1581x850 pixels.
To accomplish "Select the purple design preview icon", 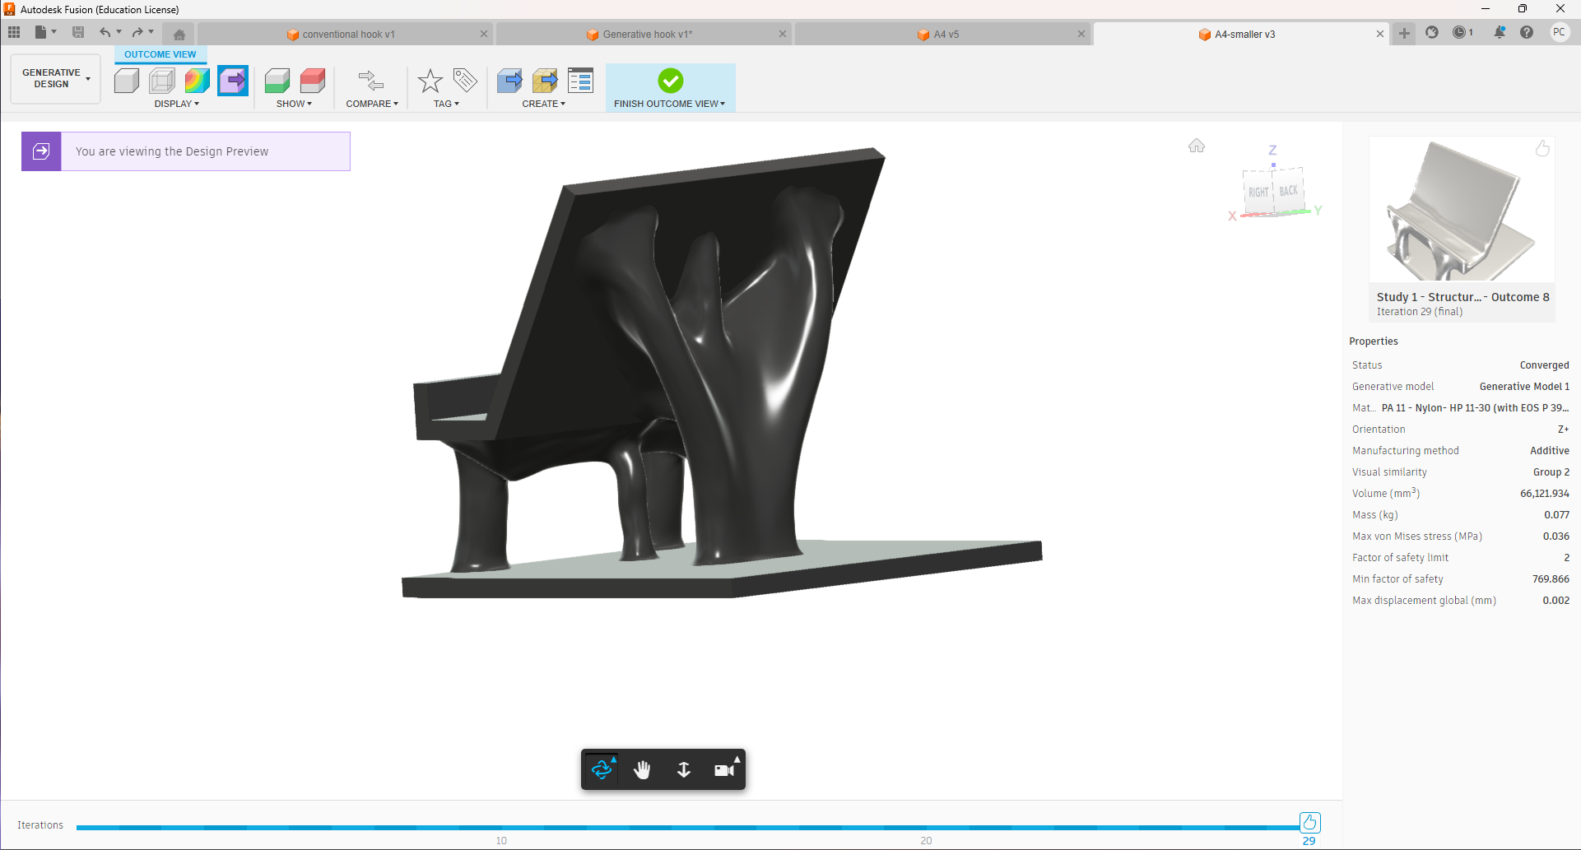I will pyautogui.click(x=233, y=81).
